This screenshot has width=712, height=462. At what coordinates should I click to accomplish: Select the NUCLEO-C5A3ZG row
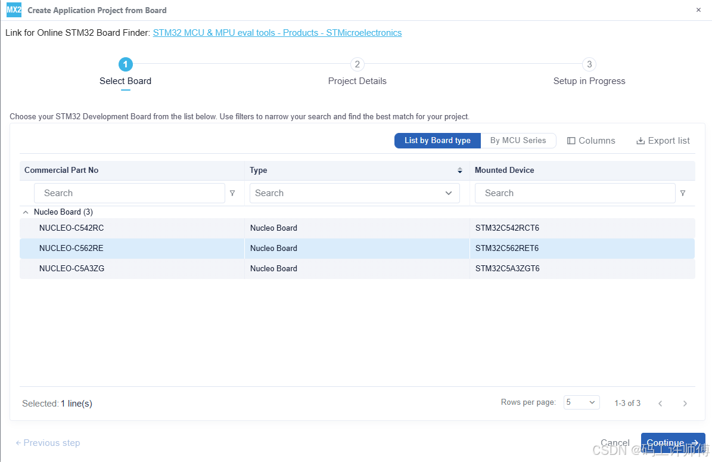click(x=357, y=269)
